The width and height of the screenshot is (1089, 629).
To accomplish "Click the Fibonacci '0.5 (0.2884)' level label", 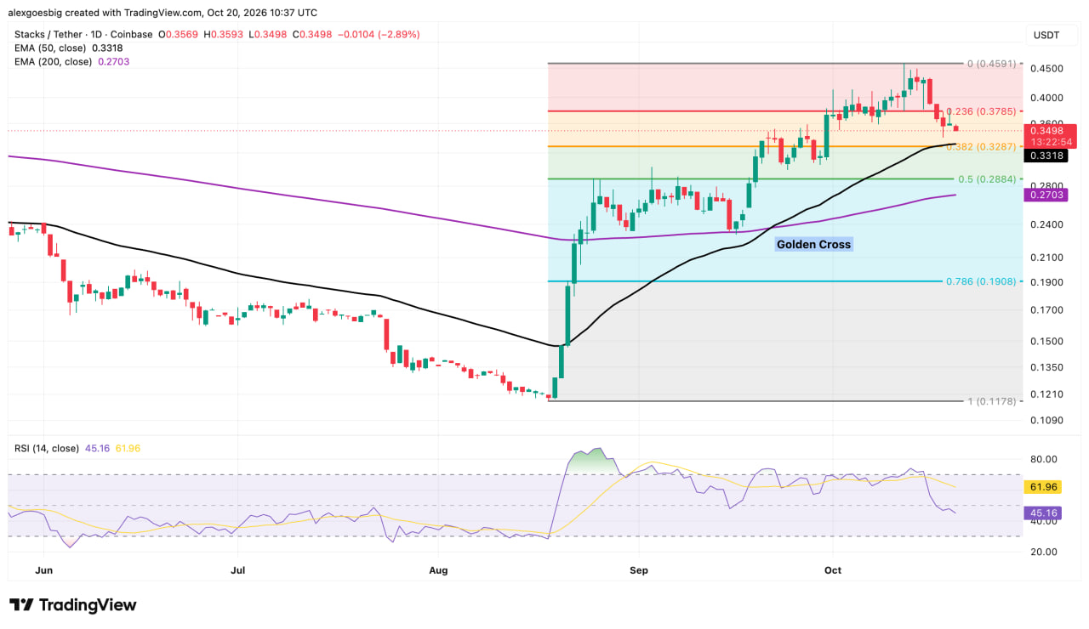I will coord(988,179).
